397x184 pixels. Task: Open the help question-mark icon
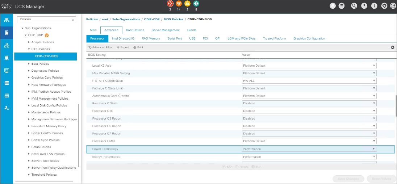[364, 6]
